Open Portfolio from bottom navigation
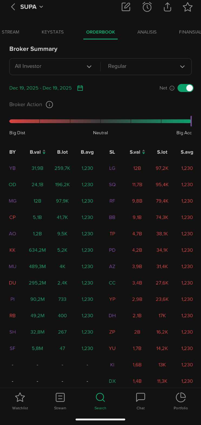The width and height of the screenshot is (201, 425). coord(180,400)
